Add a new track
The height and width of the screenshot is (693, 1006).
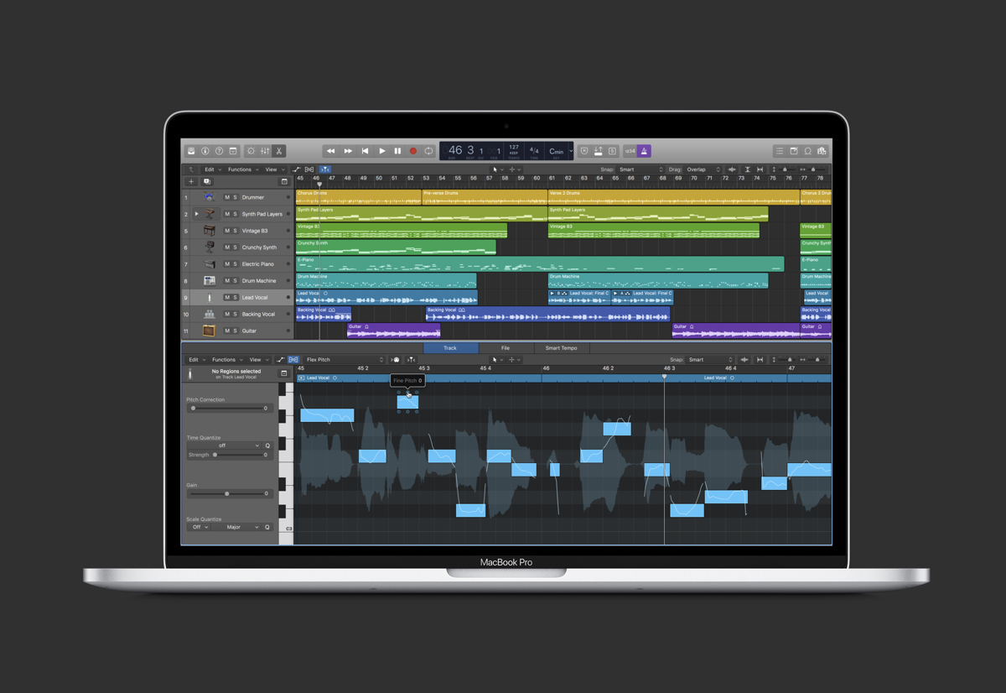click(x=191, y=181)
